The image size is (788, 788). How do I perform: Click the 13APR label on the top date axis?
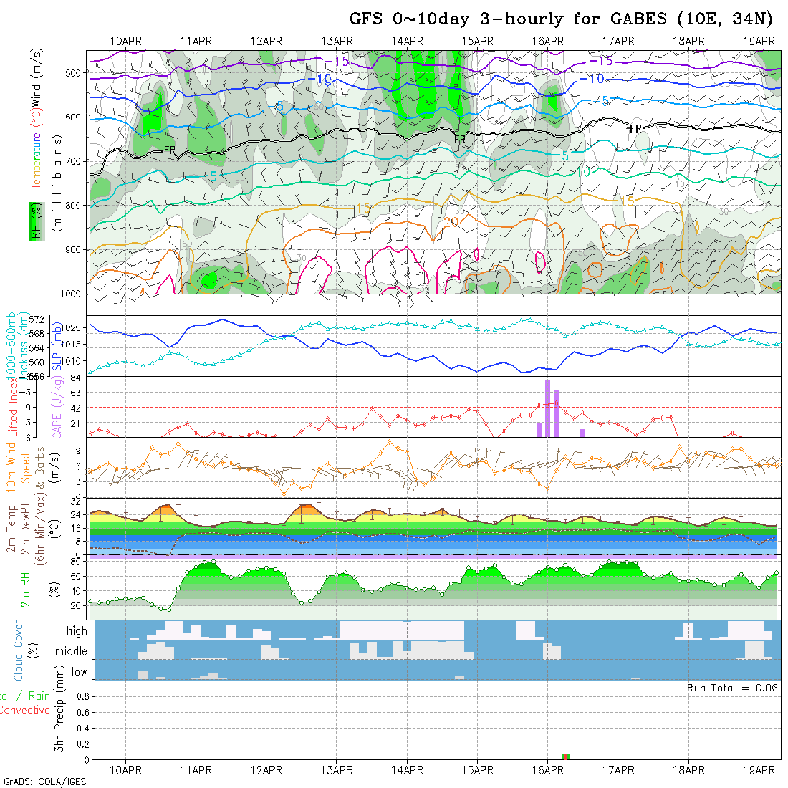[x=337, y=42]
